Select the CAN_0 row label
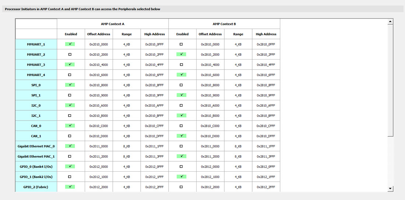The width and height of the screenshot is (405, 200). tap(36, 126)
